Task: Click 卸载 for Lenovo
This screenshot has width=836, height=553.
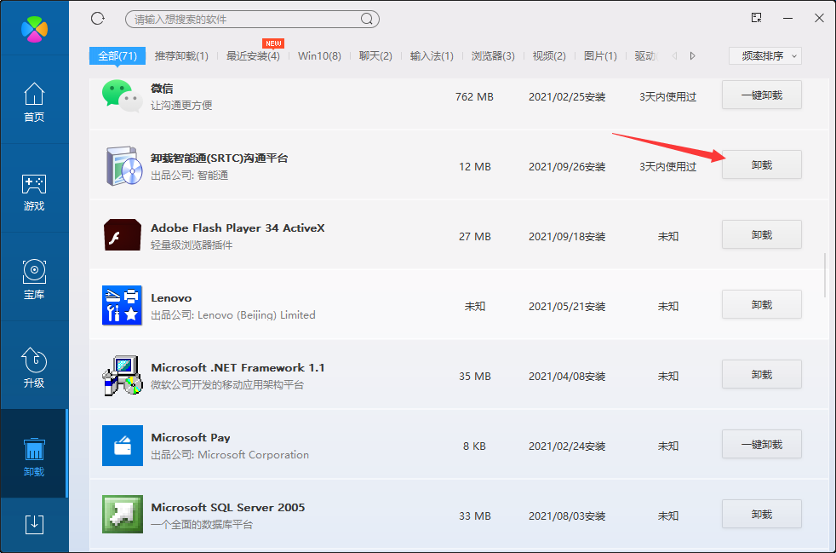Action: coord(761,305)
